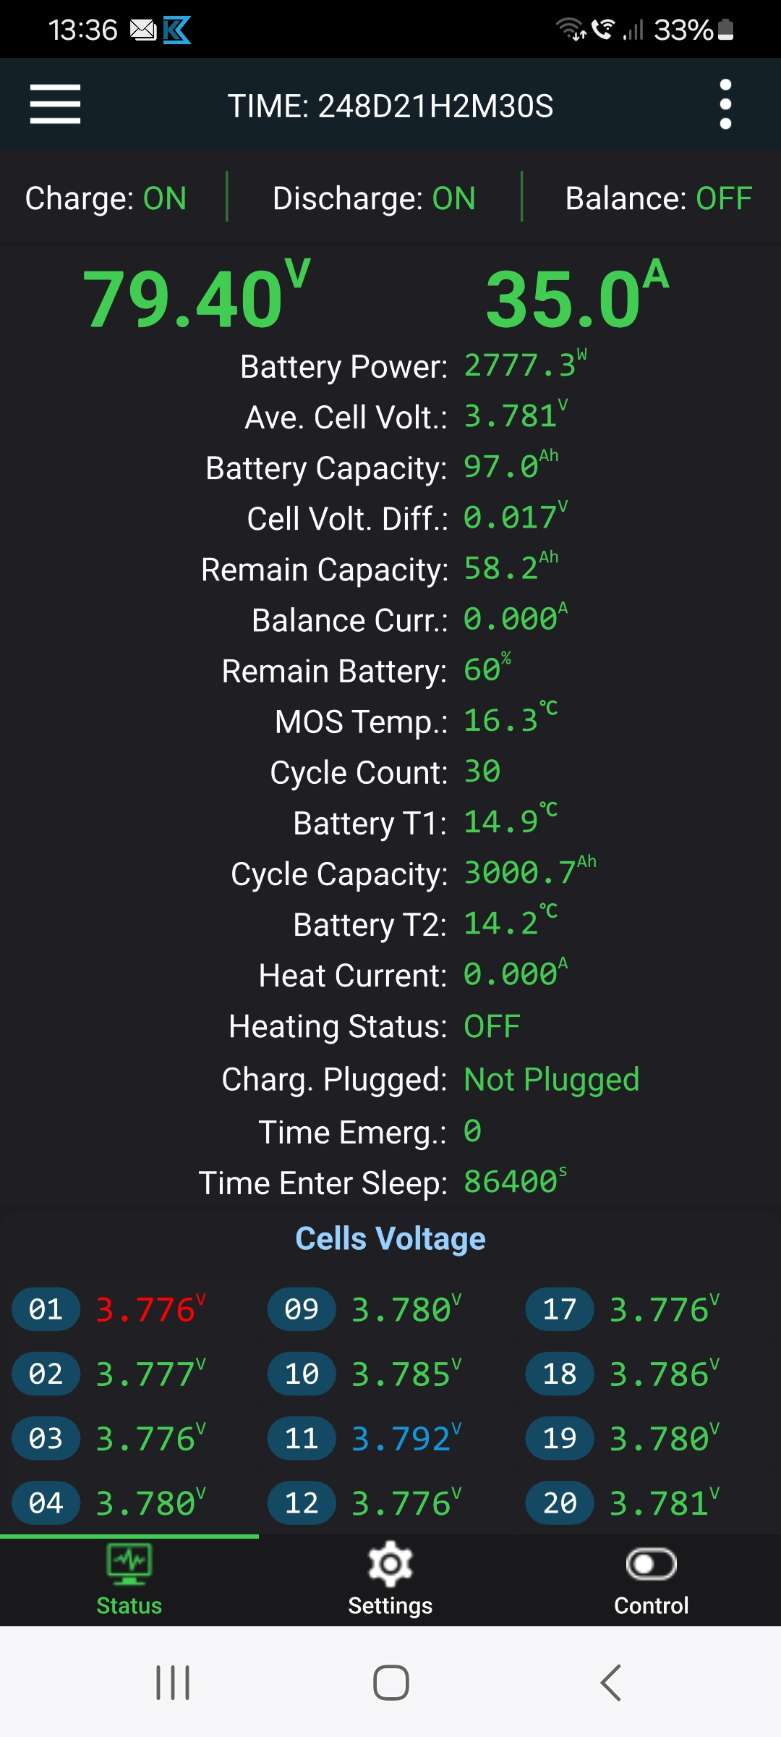This screenshot has height=1737, width=781.
Task: Switch to the Settings tab
Action: tap(390, 1605)
